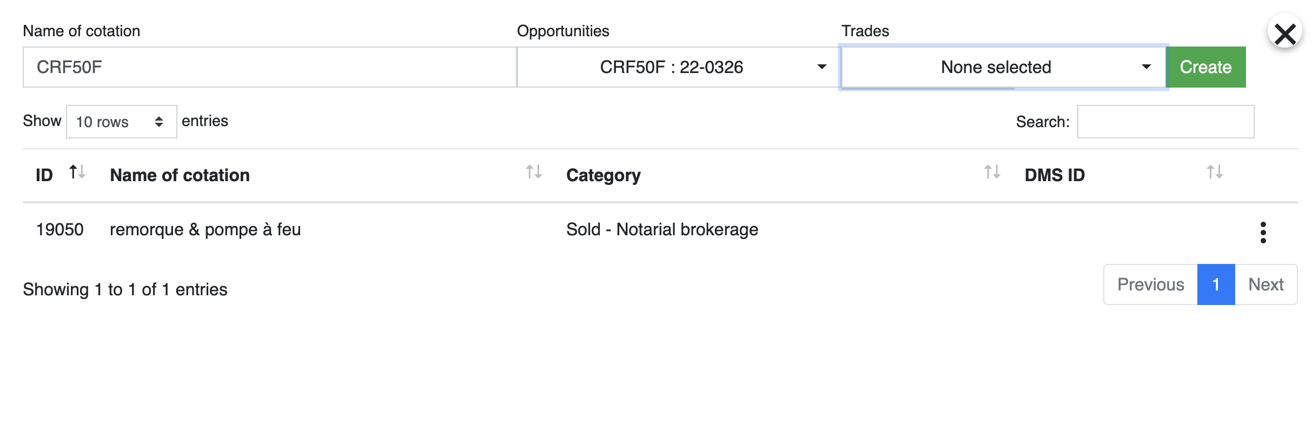The width and height of the screenshot is (1312, 424).
Task: Go to Previous page
Action: pyautogui.click(x=1151, y=284)
